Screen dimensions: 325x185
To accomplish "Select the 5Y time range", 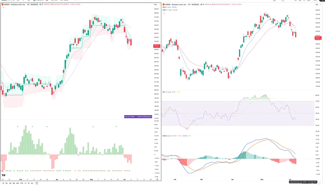I will 29,183.
